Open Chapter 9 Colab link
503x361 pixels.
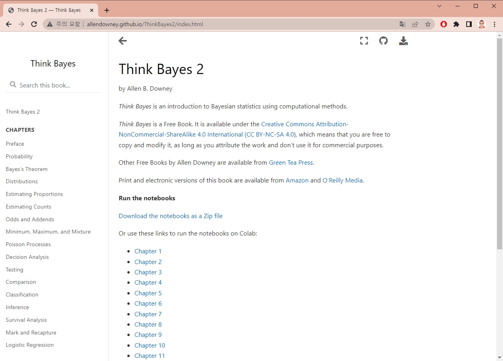pos(148,335)
